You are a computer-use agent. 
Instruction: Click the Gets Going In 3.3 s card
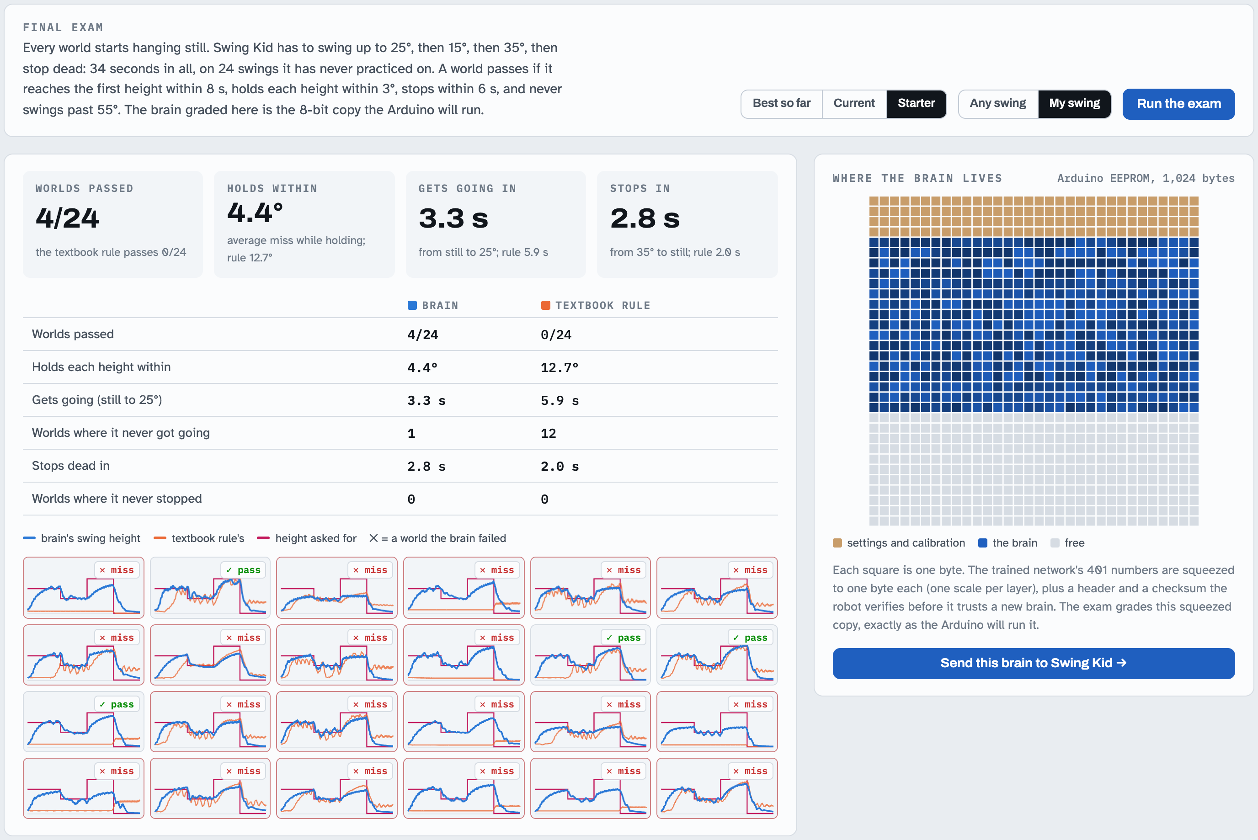click(x=496, y=224)
